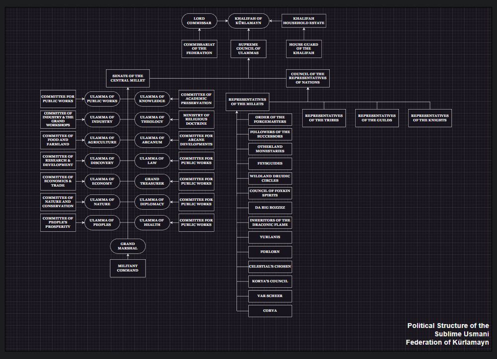Select Senate of the Central Millet box
The image size is (497, 359).
pyautogui.click(x=128, y=79)
